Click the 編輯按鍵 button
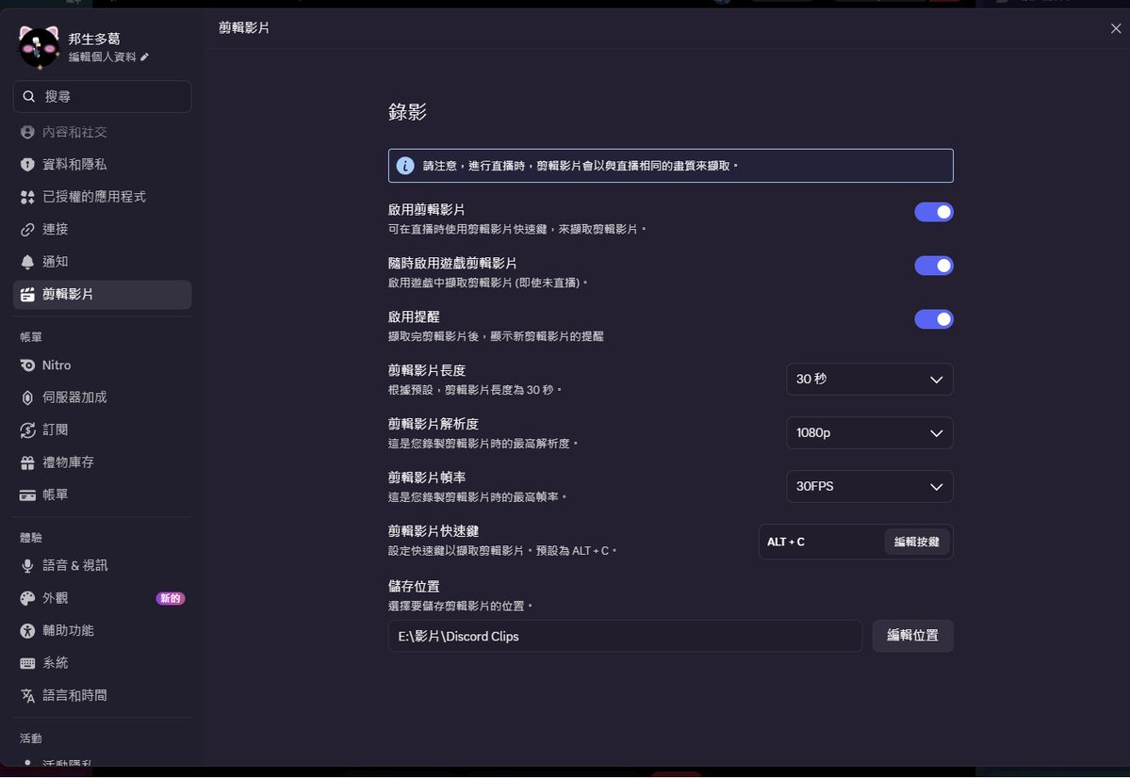The image size is (1130, 778). pyautogui.click(x=917, y=543)
